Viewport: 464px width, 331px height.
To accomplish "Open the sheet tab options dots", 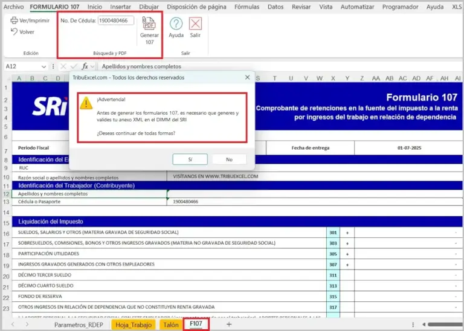I will (x=413, y=324).
